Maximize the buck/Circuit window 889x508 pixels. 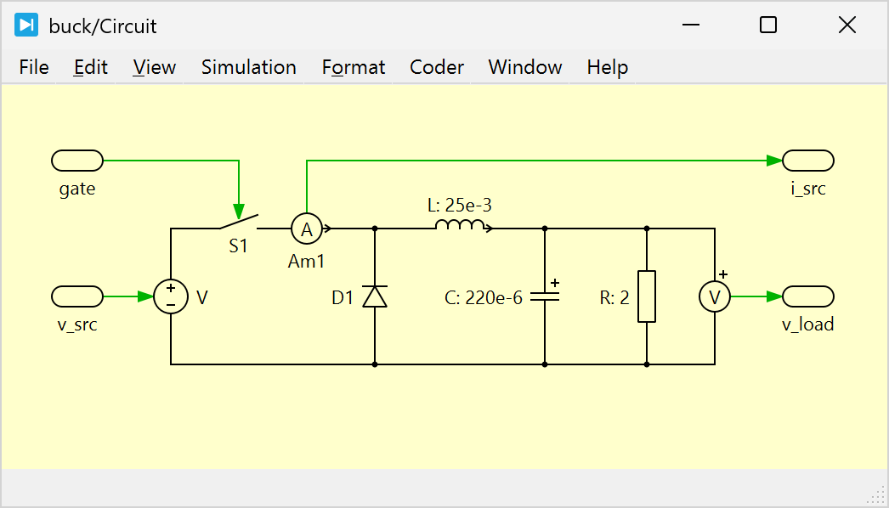click(768, 25)
